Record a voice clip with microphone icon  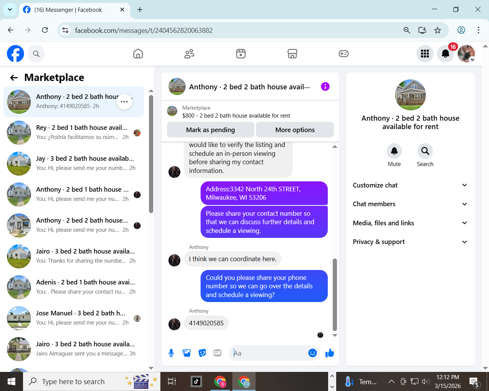point(171,353)
